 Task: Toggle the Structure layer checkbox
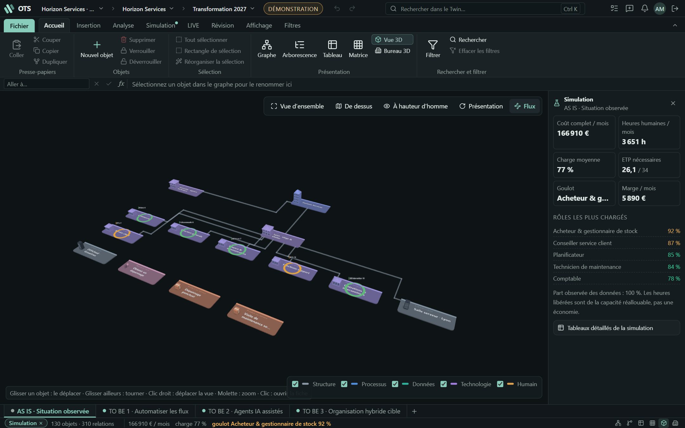(x=295, y=384)
